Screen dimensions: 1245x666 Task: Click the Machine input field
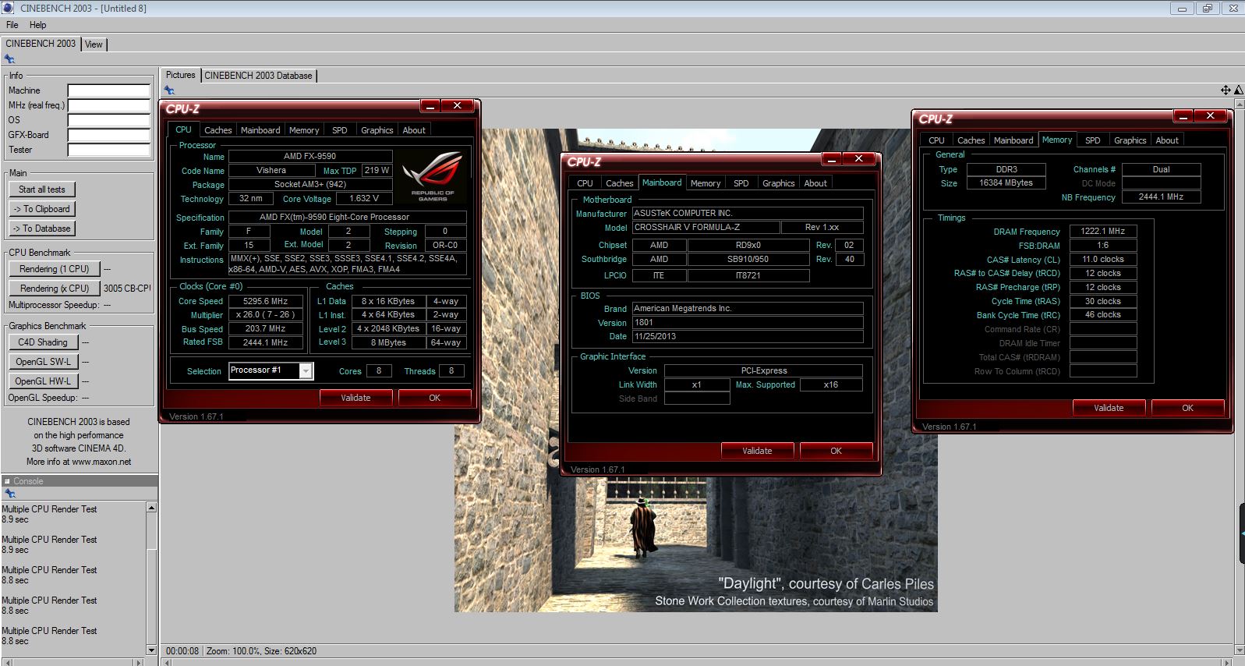coord(108,90)
